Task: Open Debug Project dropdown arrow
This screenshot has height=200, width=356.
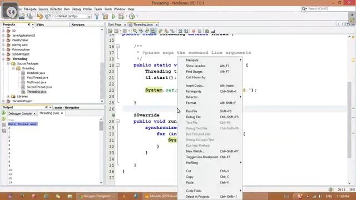Action: click(x=126, y=16)
